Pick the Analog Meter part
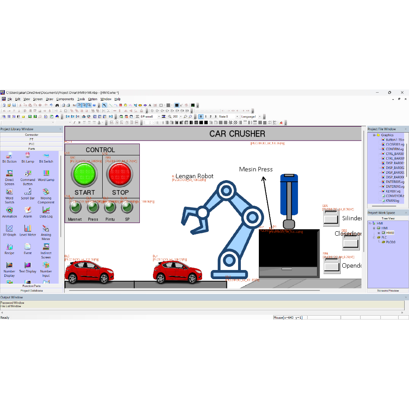This screenshot has width=409, height=409. coord(46,232)
